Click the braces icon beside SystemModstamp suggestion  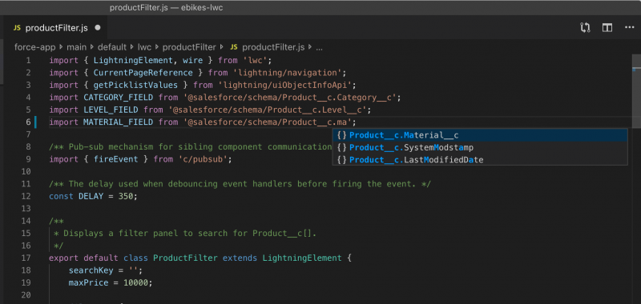point(342,147)
